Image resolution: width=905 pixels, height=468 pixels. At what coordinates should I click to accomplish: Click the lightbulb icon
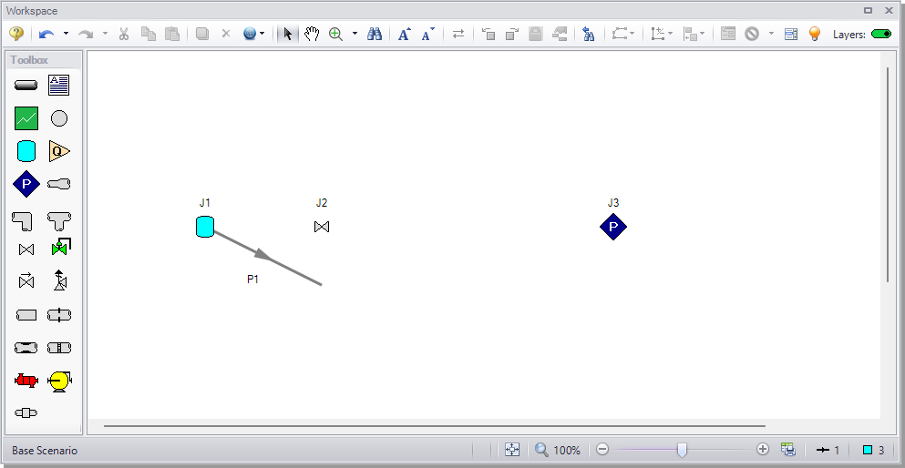pyautogui.click(x=815, y=34)
